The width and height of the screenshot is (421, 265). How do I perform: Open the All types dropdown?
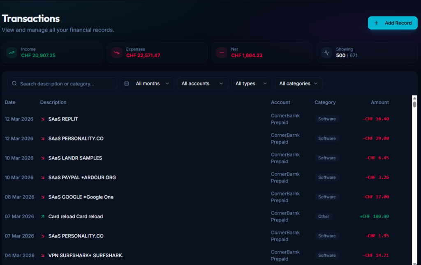tap(251, 84)
